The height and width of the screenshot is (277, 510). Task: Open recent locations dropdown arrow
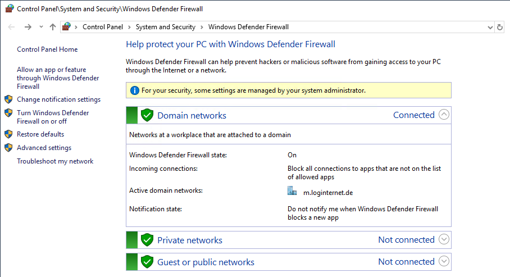(41, 27)
